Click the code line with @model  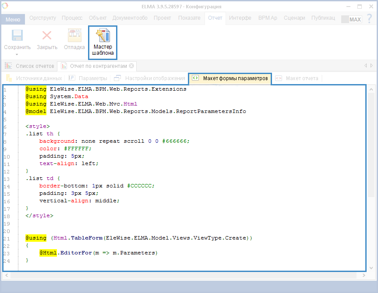136,111
